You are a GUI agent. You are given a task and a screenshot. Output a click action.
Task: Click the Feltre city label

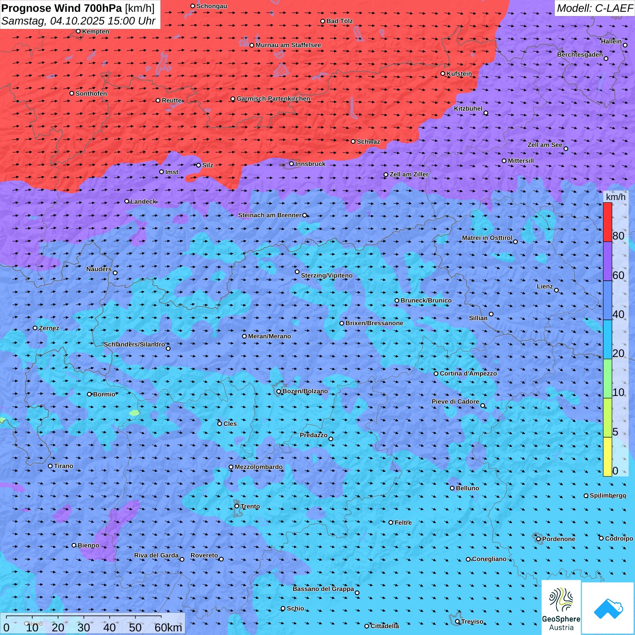tap(403, 523)
